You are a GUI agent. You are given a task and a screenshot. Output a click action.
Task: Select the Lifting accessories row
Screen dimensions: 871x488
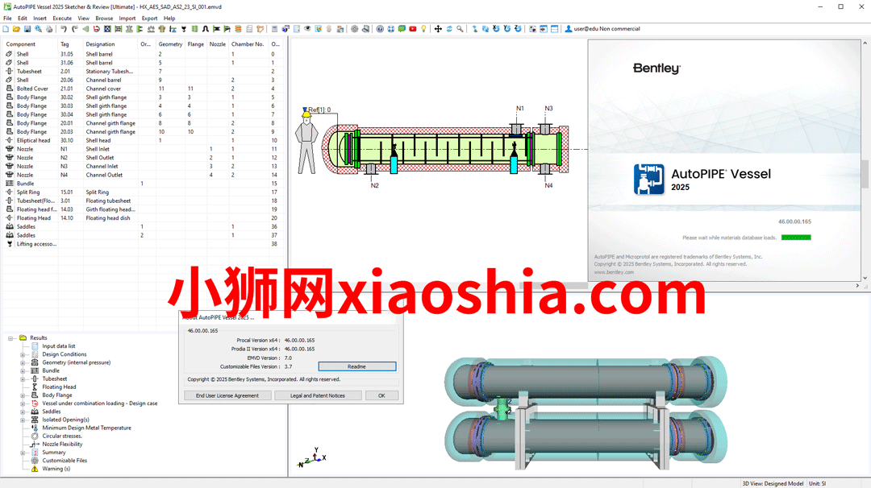142,244
